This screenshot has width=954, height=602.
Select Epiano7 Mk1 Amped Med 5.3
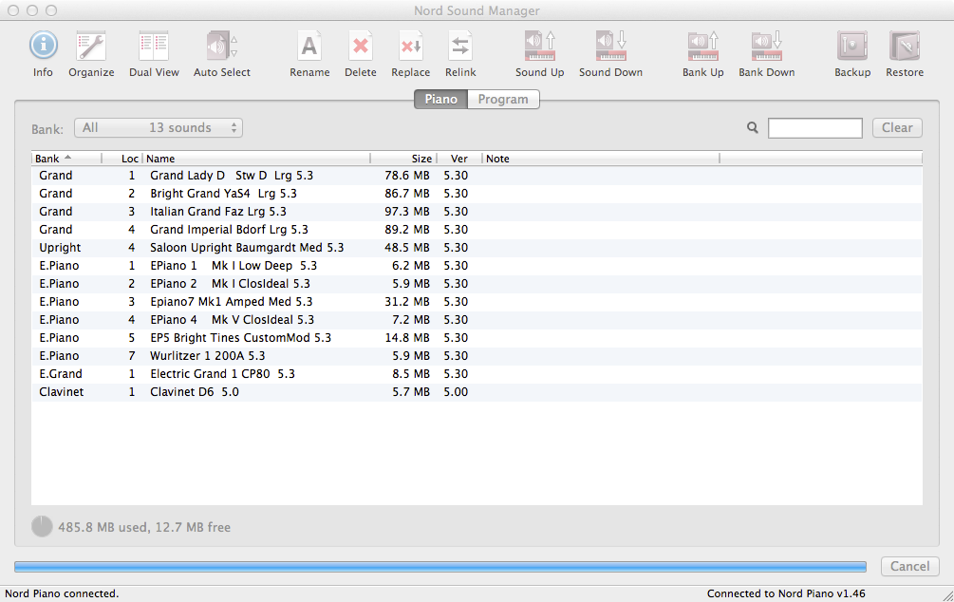(477, 302)
